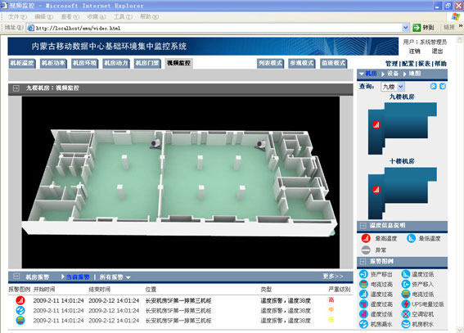The image size is (464, 333).
Task: Switch to the 机房门禁 tab
Action: pyautogui.click(x=147, y=63)
